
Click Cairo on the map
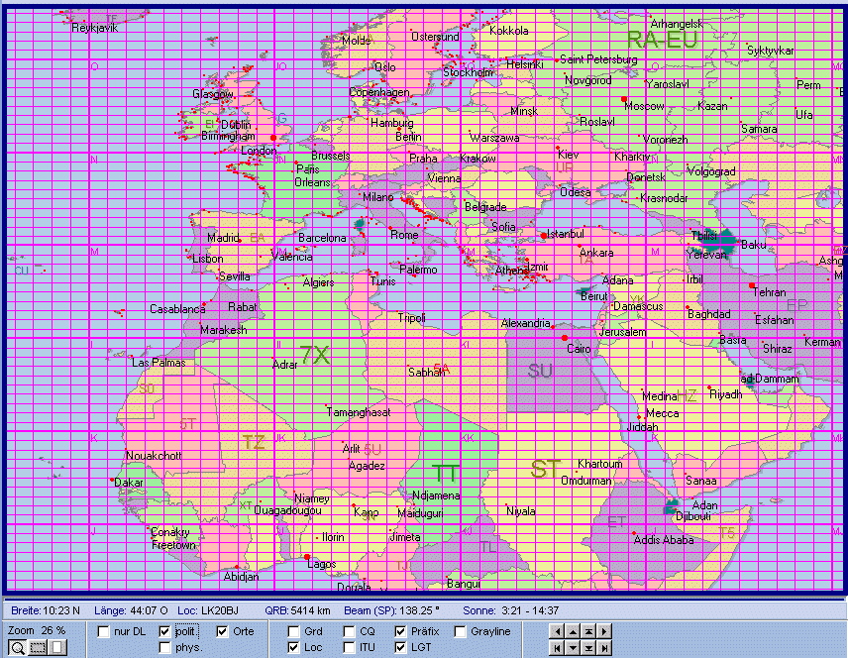point(565,338)
